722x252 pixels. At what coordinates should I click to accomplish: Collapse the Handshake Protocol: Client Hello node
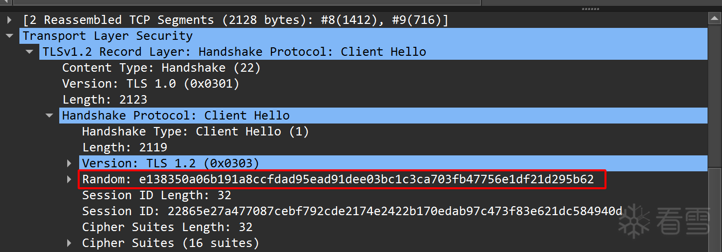(49, 116)
